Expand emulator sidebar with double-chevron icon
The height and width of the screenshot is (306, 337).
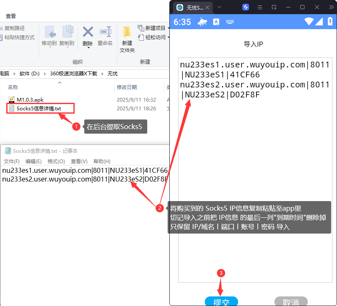click(x=331, y=7)
